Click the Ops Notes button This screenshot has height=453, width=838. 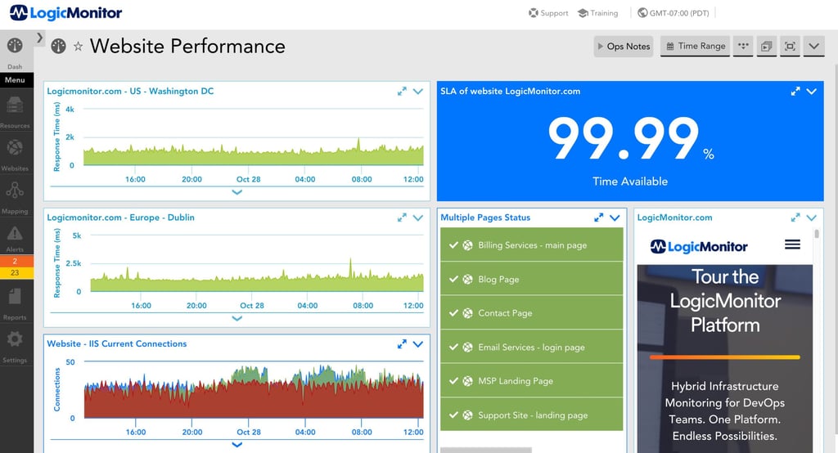pyautogui.click(x=623, y=47)
